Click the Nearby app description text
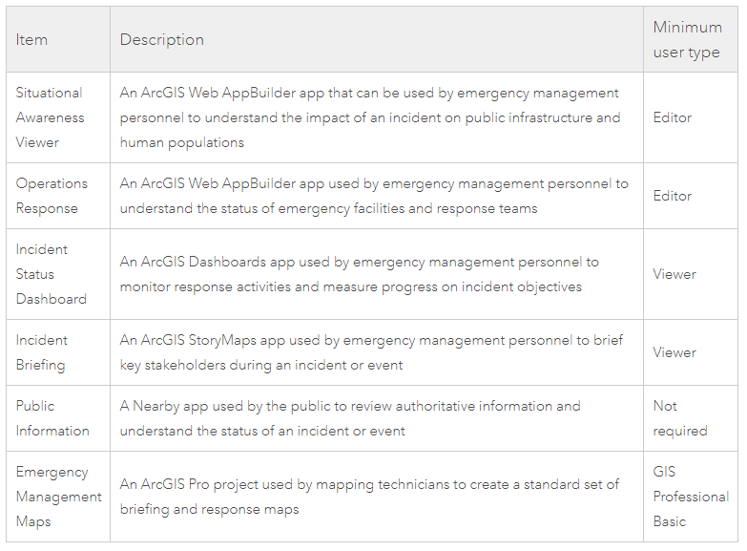The height and width of the screenshot is (551, 747). click(x=350, y=418)
